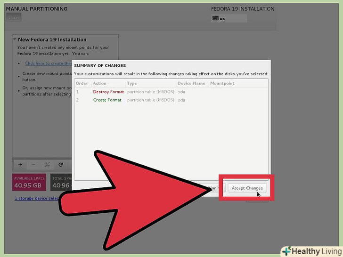Click sda device name in Create Format row
The image size is (343, 257).
click(181, 100)
